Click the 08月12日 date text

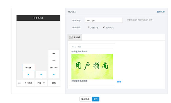coord(76,47)
